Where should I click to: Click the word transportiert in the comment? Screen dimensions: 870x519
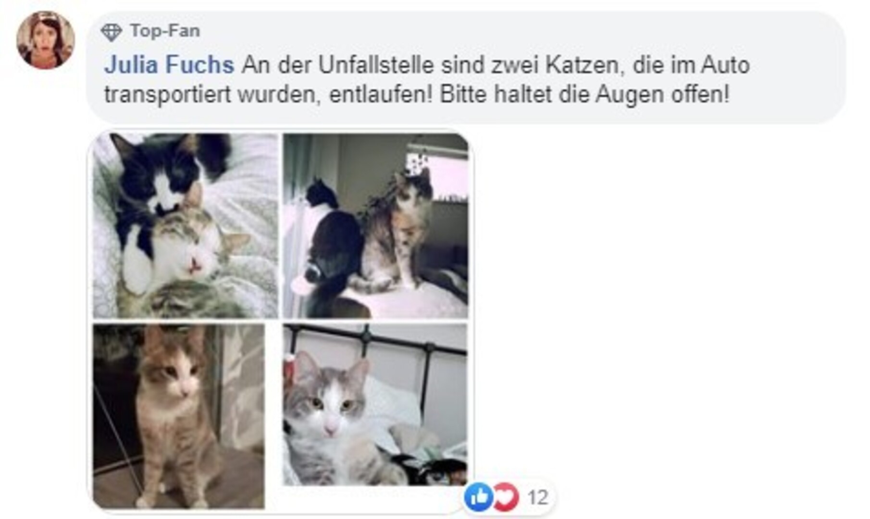tap(168, 95)
